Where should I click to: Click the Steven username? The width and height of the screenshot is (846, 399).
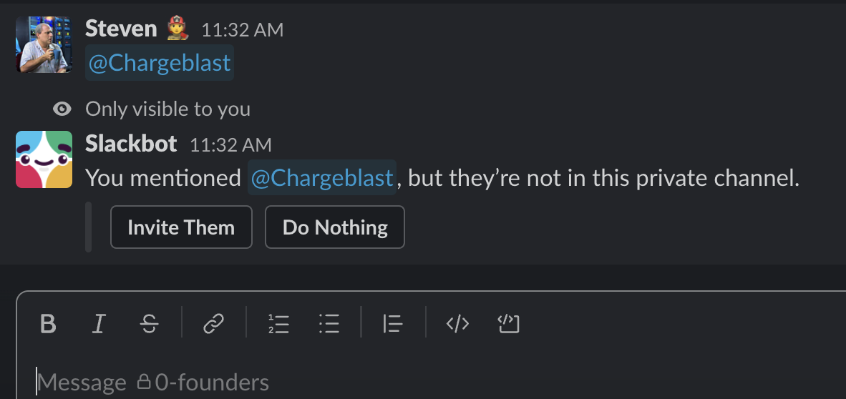coord(121,29)
